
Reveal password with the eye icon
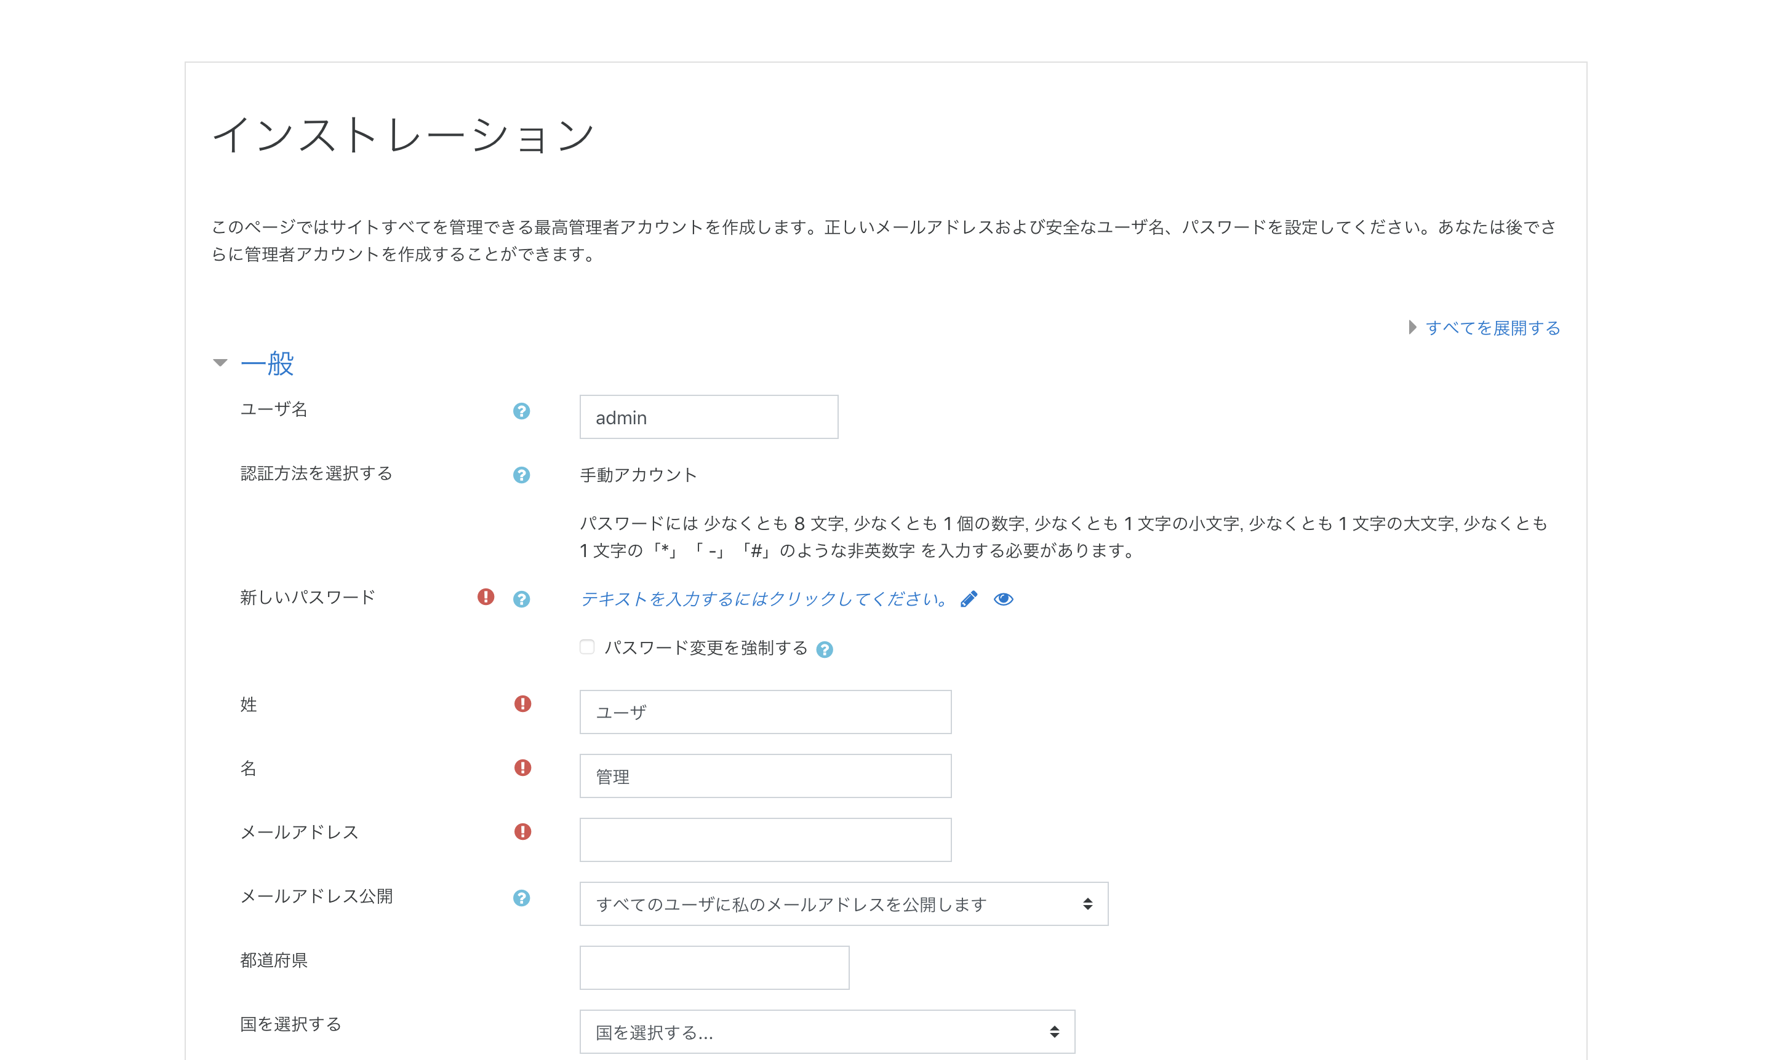click(x=1002, y=599)
